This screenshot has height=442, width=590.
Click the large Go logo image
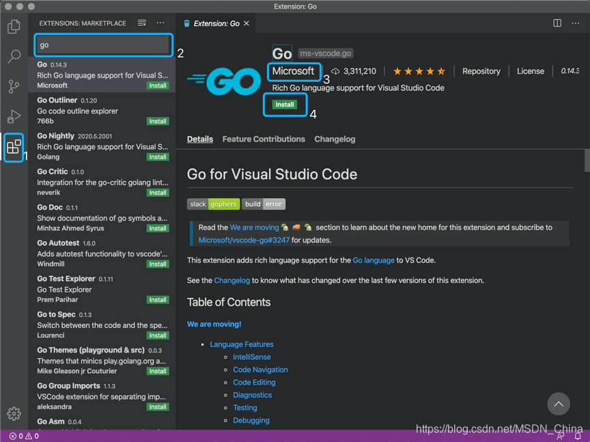[224, 81]
